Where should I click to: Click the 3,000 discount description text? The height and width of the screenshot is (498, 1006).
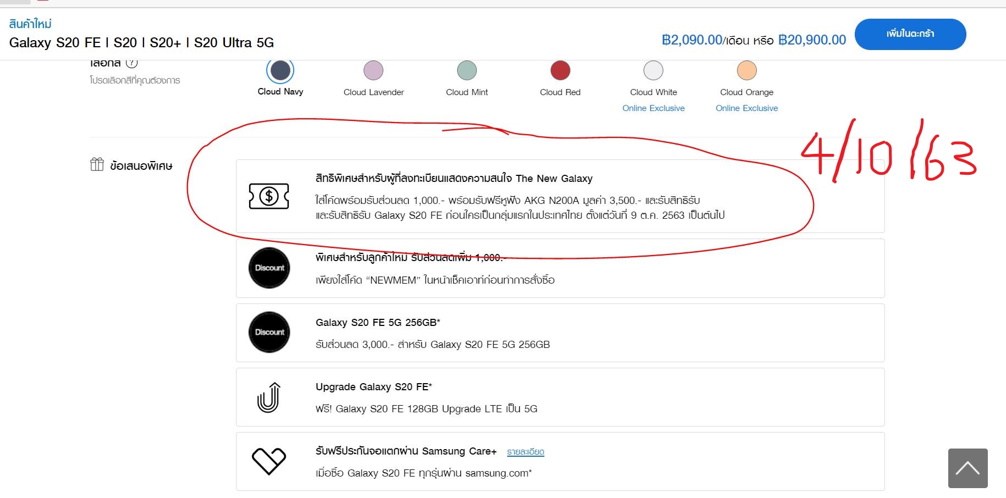[x=433, y=345]
